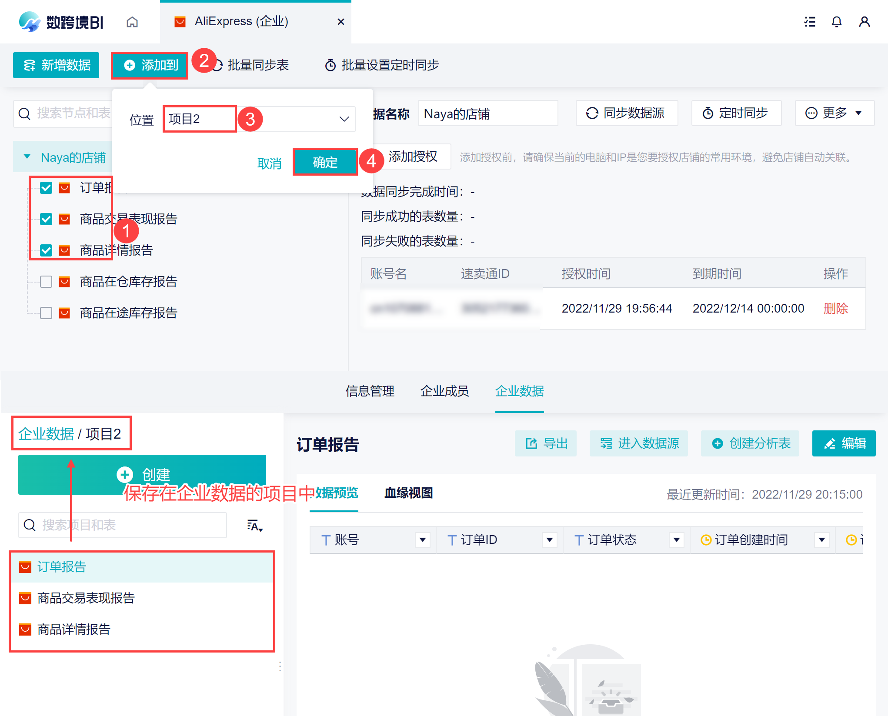Click 批量同步表 in the toolbar

251,65
